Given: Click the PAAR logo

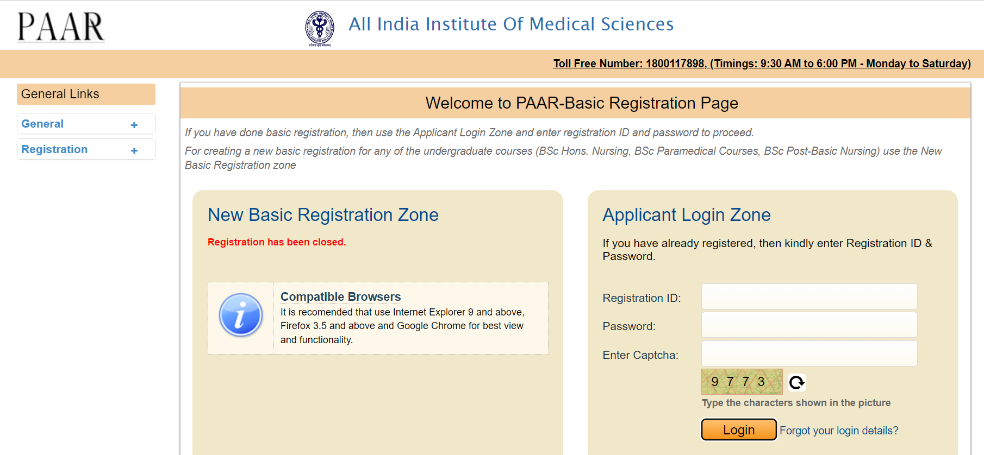Looking at the screenshot, I should click(x=61, y=27).
